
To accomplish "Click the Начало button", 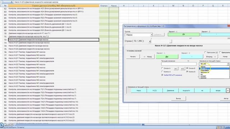I will pos(133,57).
